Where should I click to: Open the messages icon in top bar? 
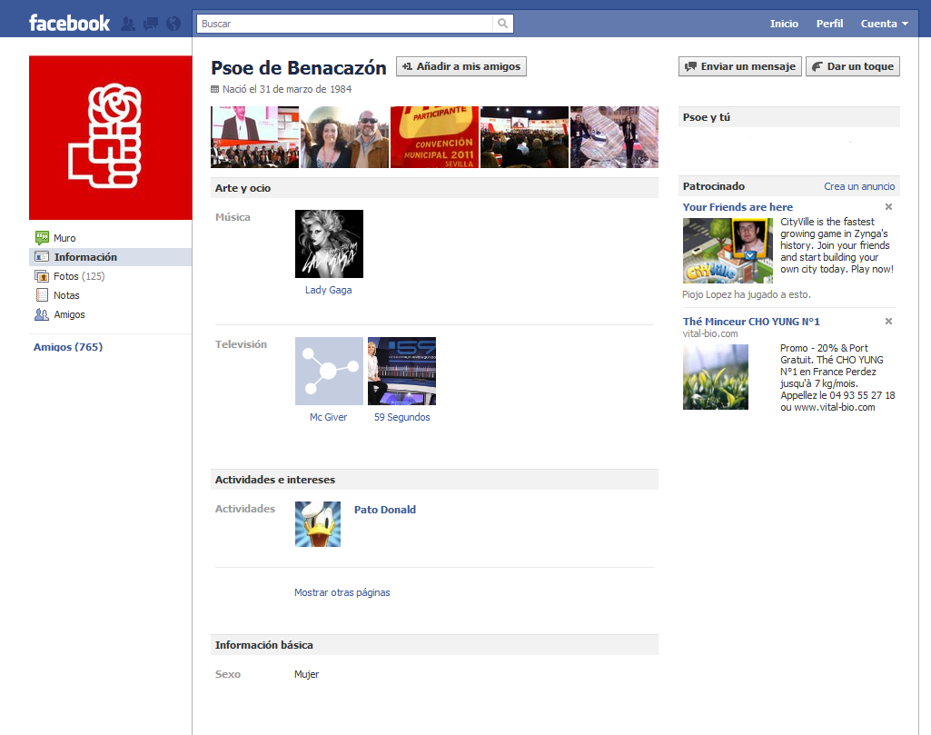pyautogui.click(x=151, y=24)
